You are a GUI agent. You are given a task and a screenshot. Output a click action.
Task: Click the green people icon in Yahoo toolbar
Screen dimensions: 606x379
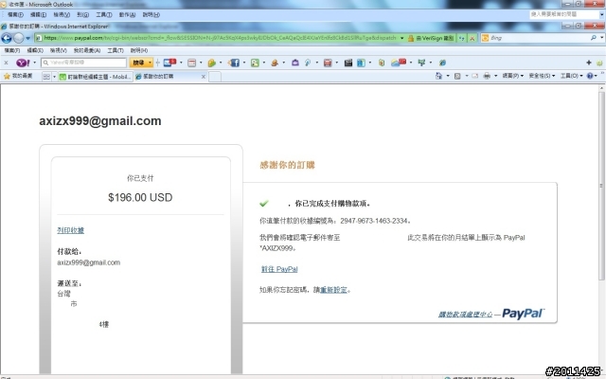coord(255,63)
